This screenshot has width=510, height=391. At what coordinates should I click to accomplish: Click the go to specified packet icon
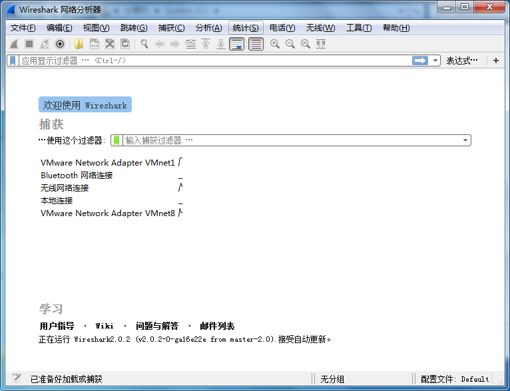190,44
